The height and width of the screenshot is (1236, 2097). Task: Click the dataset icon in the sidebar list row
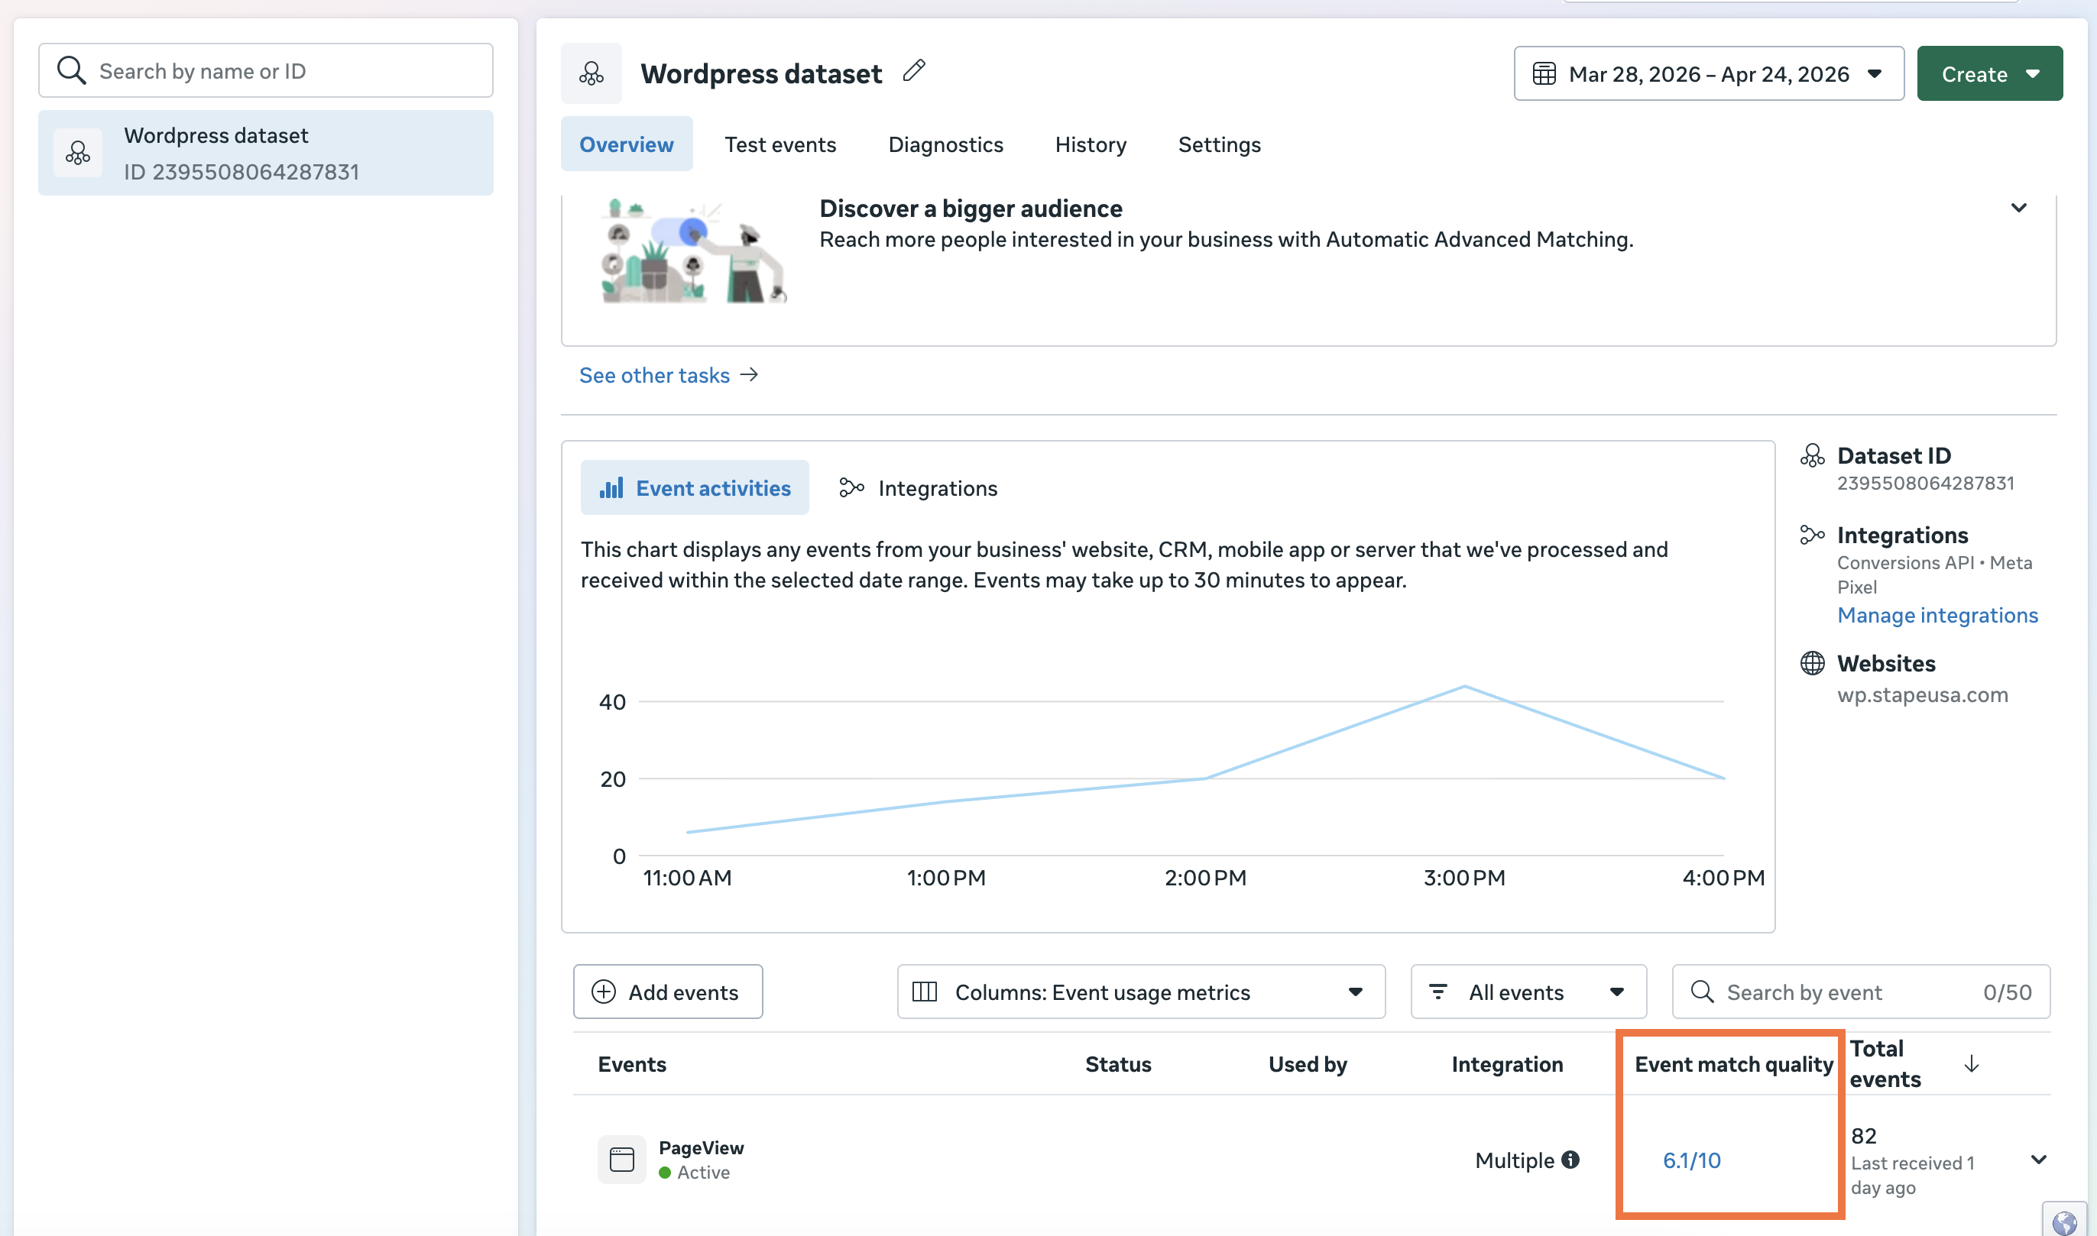coord(78,153)
